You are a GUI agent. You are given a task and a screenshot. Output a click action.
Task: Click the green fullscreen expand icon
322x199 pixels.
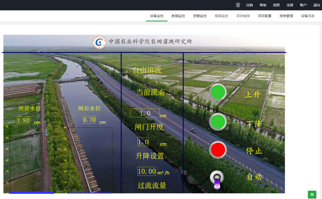[312, 194]
